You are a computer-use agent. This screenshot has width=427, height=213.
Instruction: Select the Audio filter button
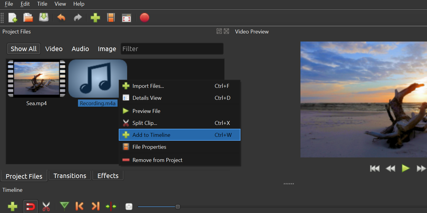[80, 49]
